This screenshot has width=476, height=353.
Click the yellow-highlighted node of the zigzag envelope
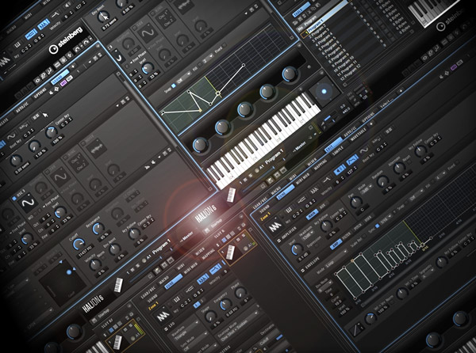[x=201, y=111]
